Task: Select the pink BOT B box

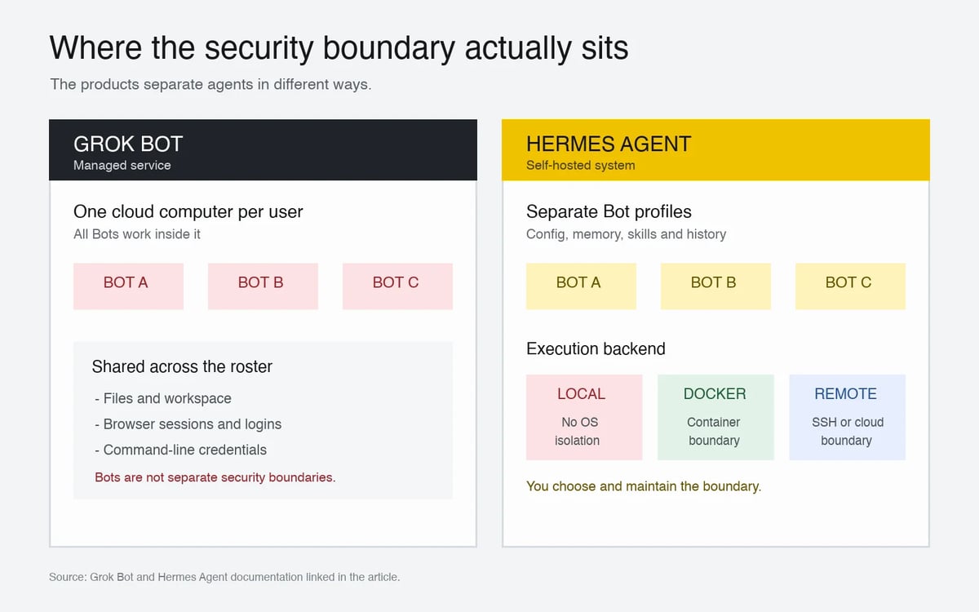Action: (263, 286)
